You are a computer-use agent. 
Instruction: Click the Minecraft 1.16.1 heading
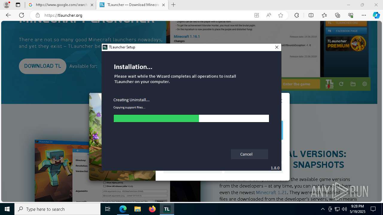[x=187, y=36]
